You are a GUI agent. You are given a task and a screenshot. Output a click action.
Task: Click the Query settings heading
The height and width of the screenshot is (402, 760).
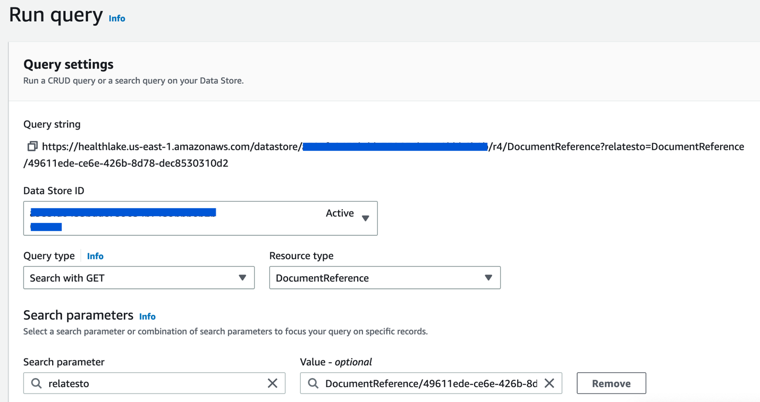(69, 64)
